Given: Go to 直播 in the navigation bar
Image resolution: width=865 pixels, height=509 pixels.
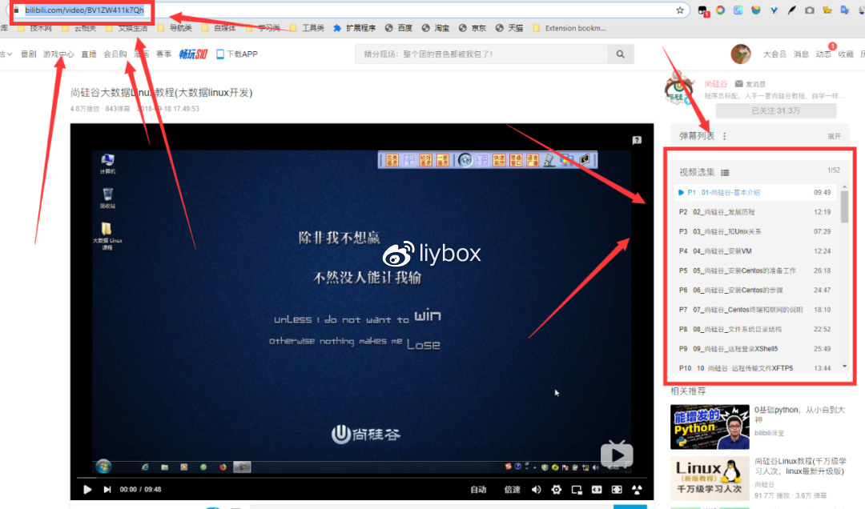Looking at the screenshot, I should tap(88, 54).
